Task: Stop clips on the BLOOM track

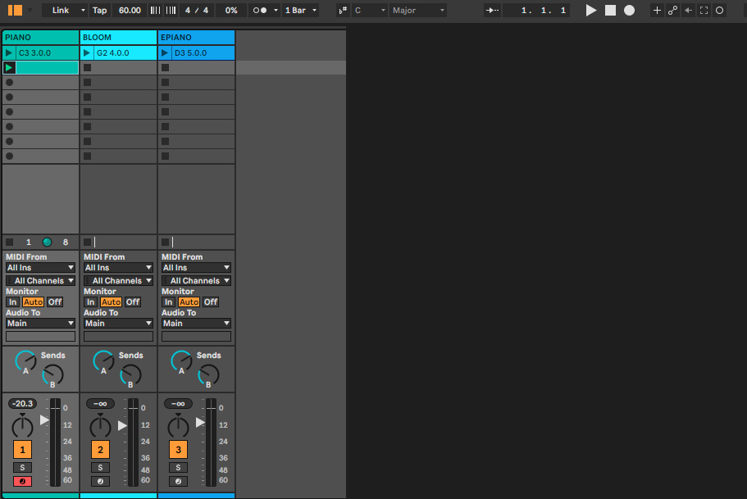Action: pos(87,242)
